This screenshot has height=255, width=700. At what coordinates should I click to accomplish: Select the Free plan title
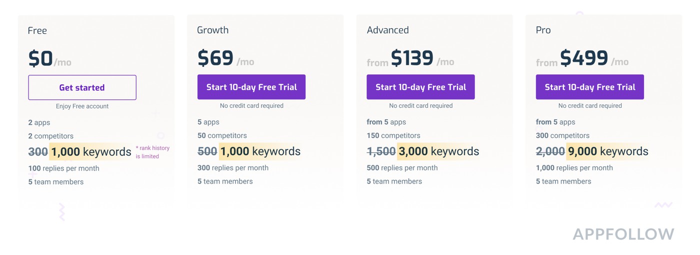click(x=37, y=30)
